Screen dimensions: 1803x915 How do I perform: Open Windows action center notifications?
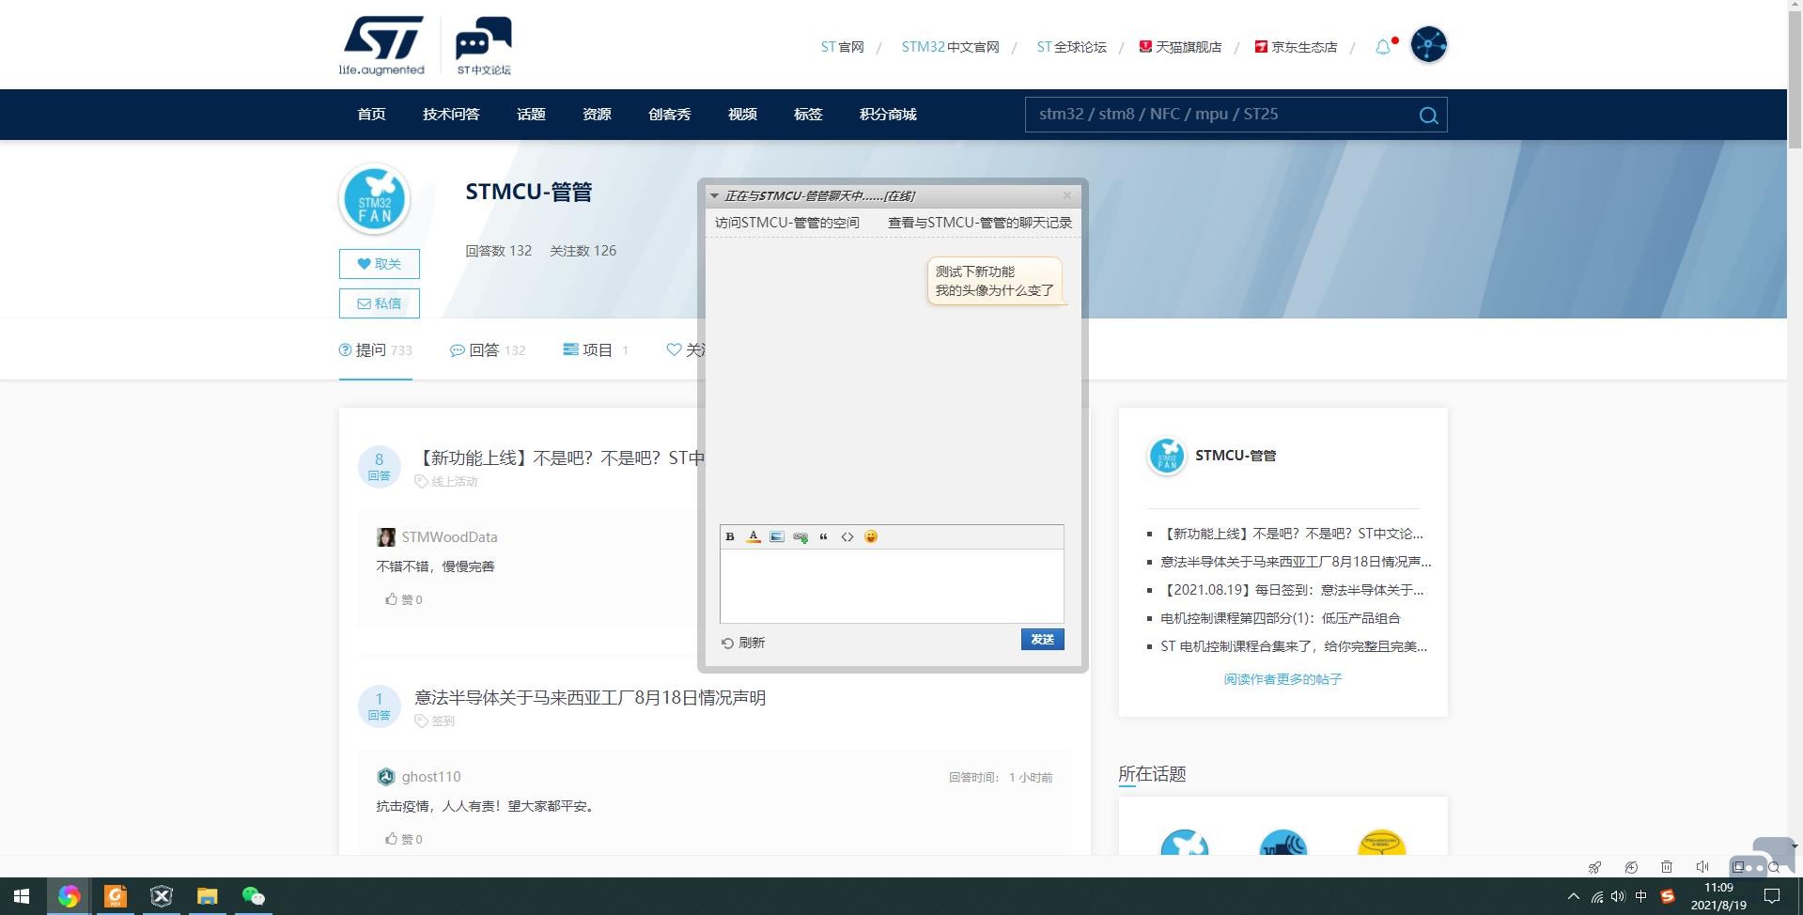pos(1772,896)
